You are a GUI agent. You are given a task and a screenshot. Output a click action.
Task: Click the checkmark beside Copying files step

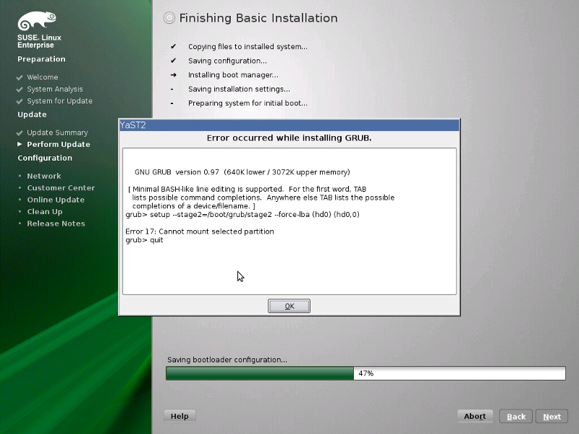[172, 46]
